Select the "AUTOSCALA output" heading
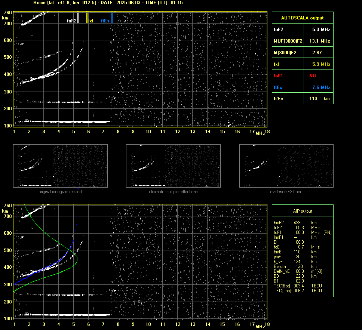 302,18
